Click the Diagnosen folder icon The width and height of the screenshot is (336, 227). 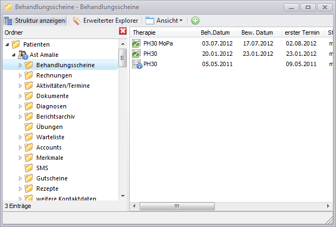pyautogui.click(x=29, y=106)
